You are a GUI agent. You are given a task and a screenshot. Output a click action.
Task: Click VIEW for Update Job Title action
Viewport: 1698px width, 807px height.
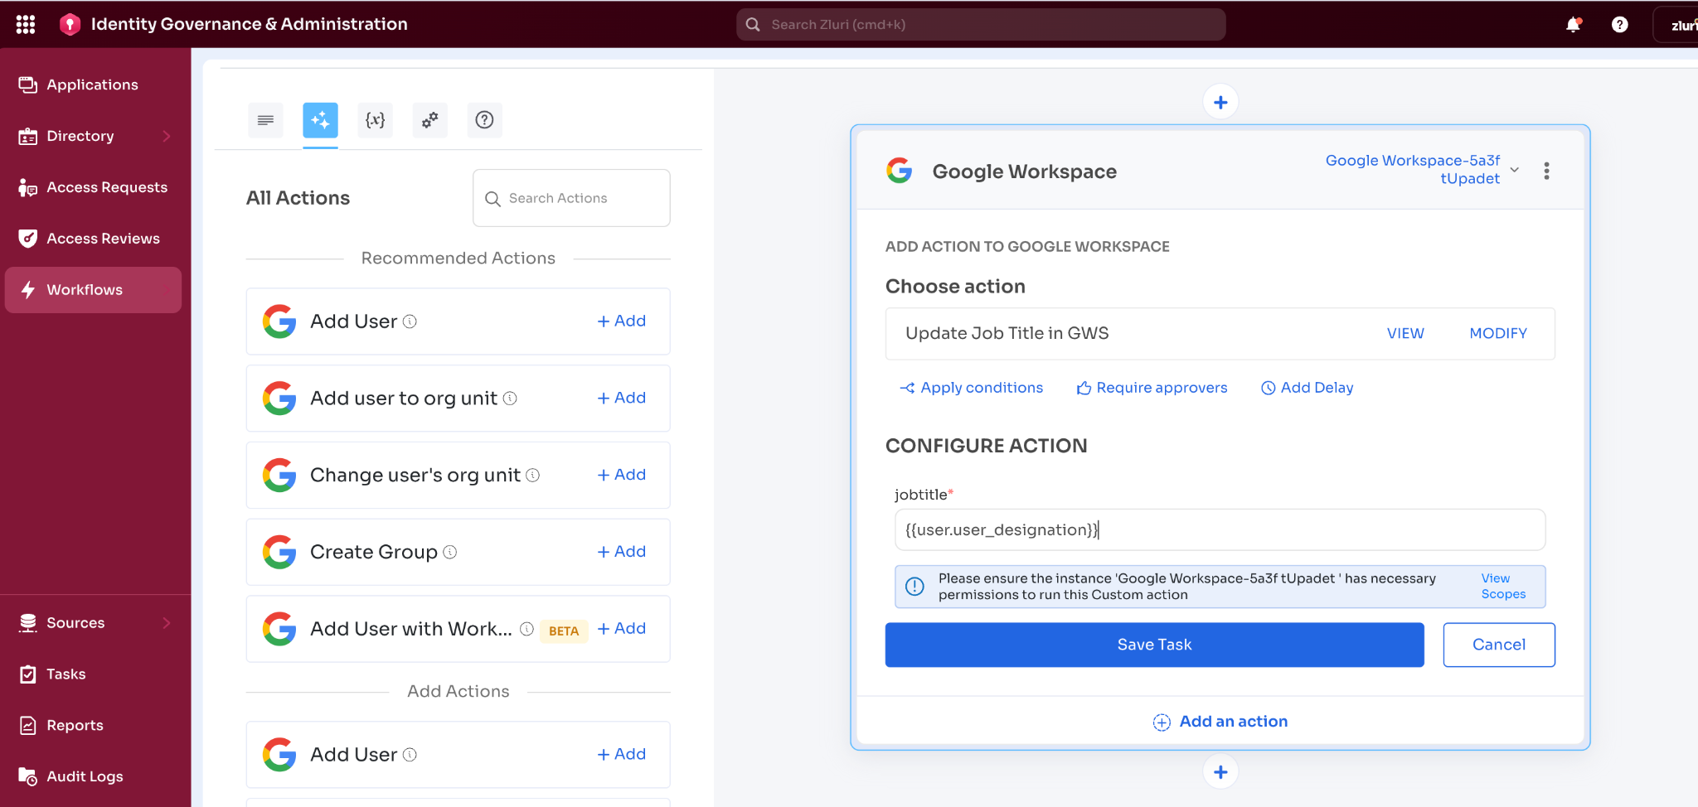pos(1405,334)
